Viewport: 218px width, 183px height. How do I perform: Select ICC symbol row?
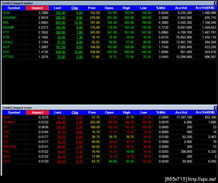pos(6,142)
